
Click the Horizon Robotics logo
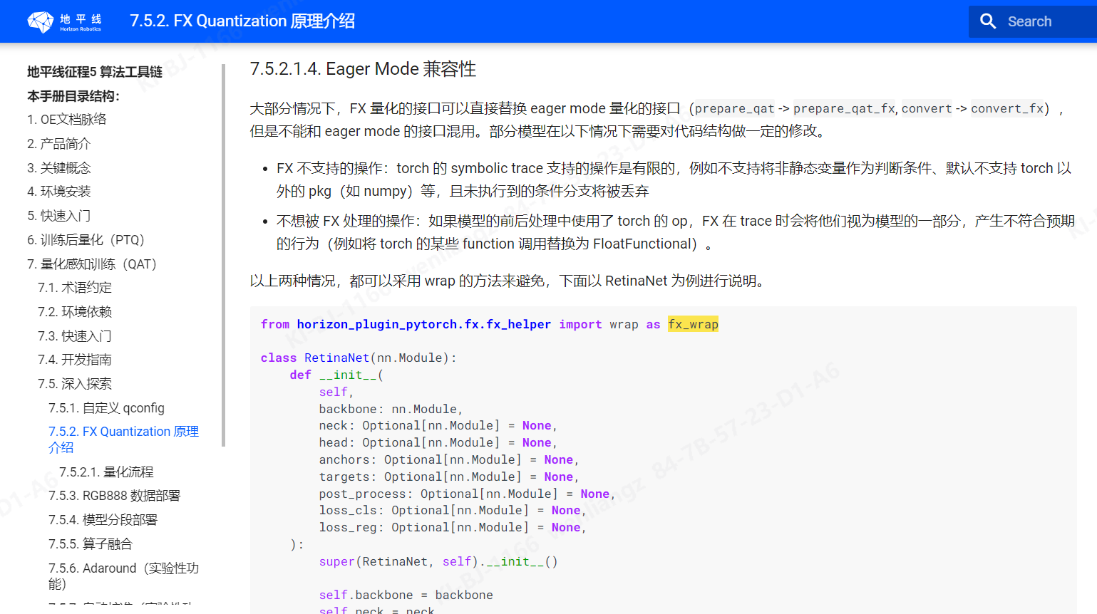click(64, 21)
